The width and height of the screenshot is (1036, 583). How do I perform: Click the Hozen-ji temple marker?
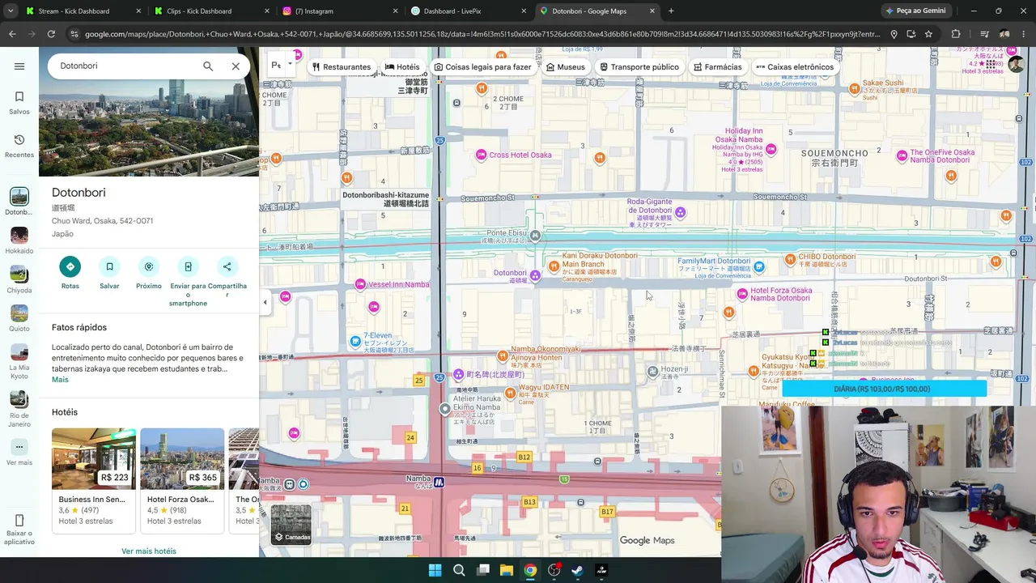tap(653, 372)
